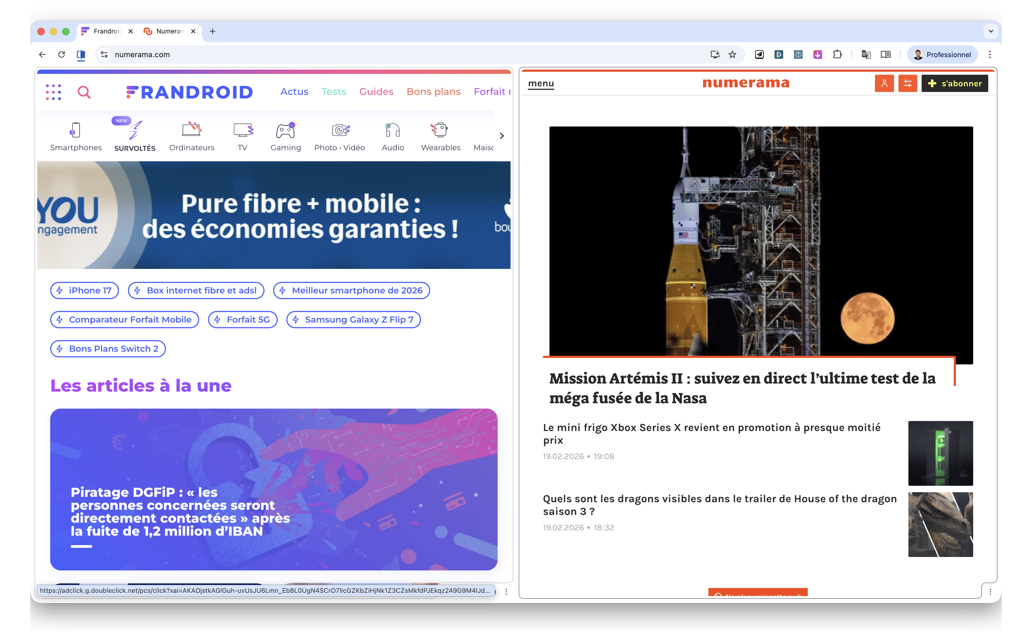This screenshot has width=1032, height=643.
Task: Open the Extensions puzzle icon
Action: point(837,54)
